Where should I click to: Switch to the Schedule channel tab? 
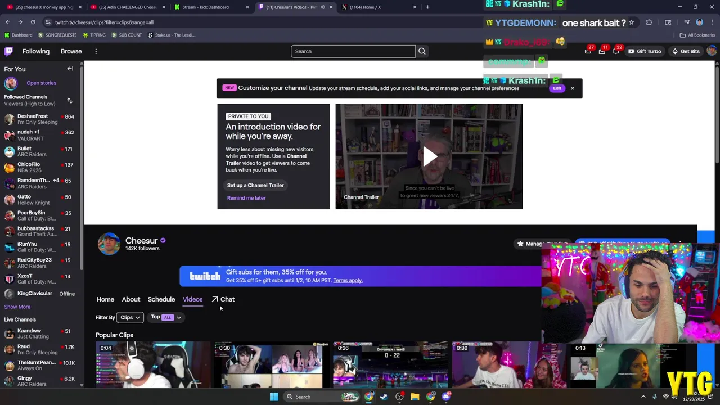tap(161, 299)
